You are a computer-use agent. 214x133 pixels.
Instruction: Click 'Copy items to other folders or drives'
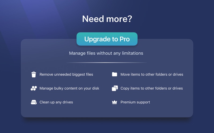coord(152,88)
